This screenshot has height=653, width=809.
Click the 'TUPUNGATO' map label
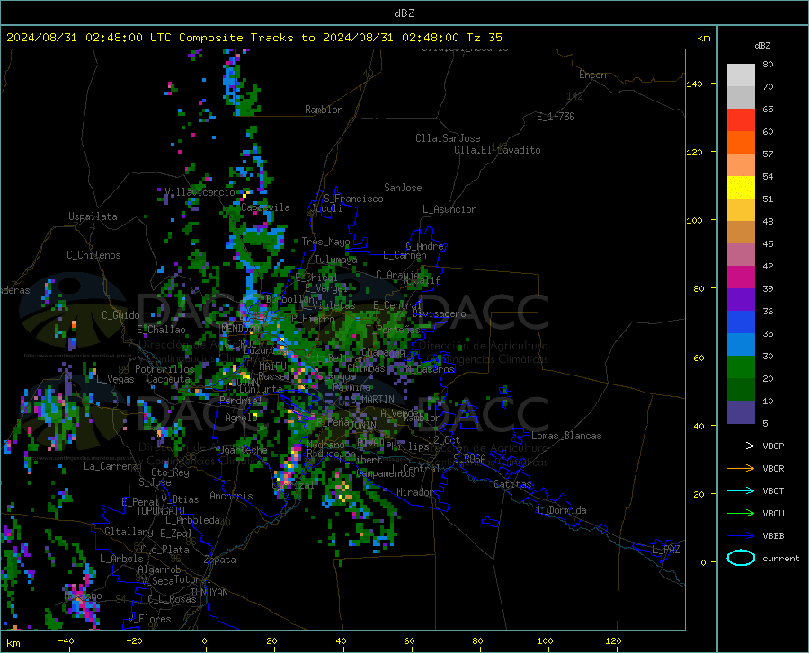161,511
